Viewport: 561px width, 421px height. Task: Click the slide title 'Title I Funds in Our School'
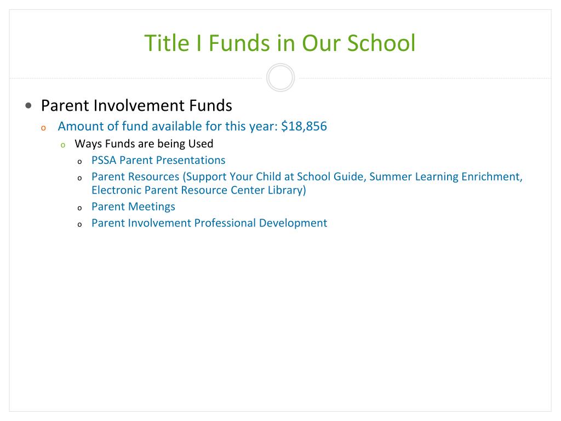280,43
